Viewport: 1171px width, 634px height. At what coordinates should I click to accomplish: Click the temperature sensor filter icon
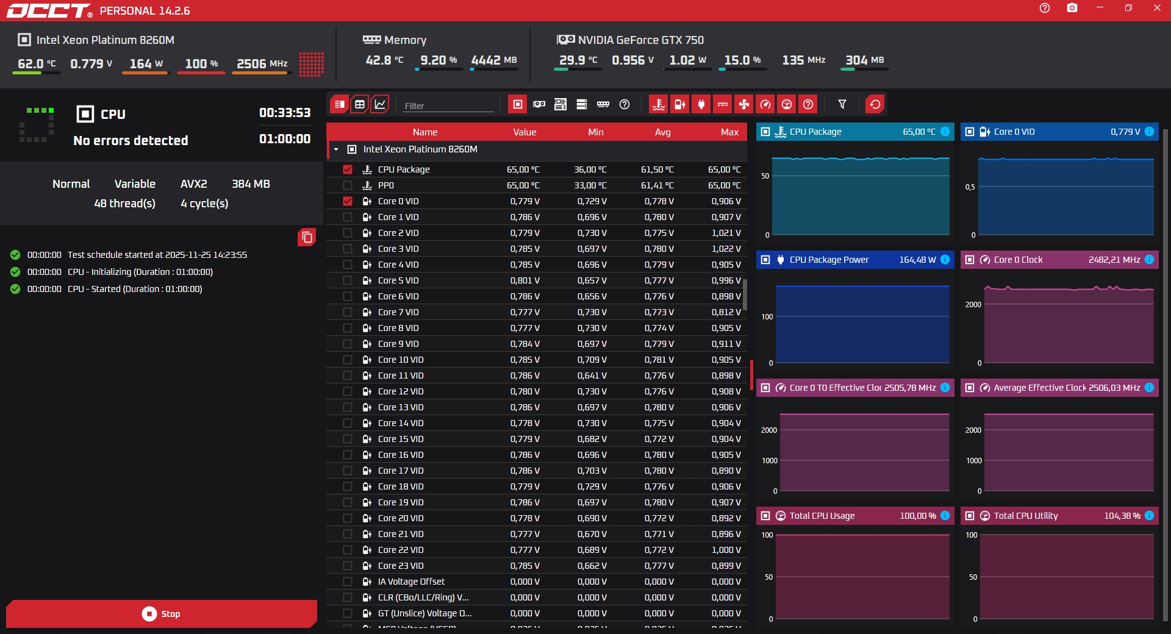click(658, 104)
